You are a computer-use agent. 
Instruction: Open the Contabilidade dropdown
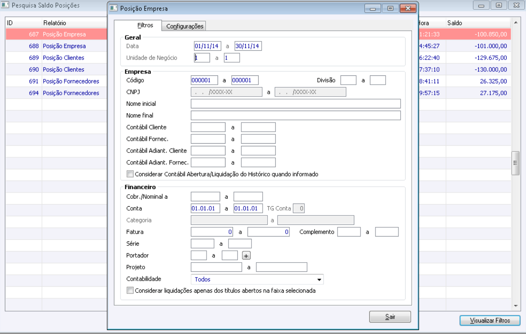(x=257, y=279)
